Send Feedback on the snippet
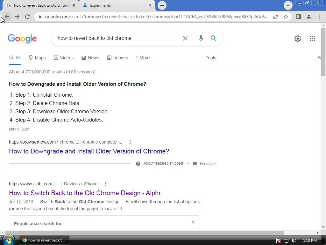Screen dimensions: 326x245 208,164
